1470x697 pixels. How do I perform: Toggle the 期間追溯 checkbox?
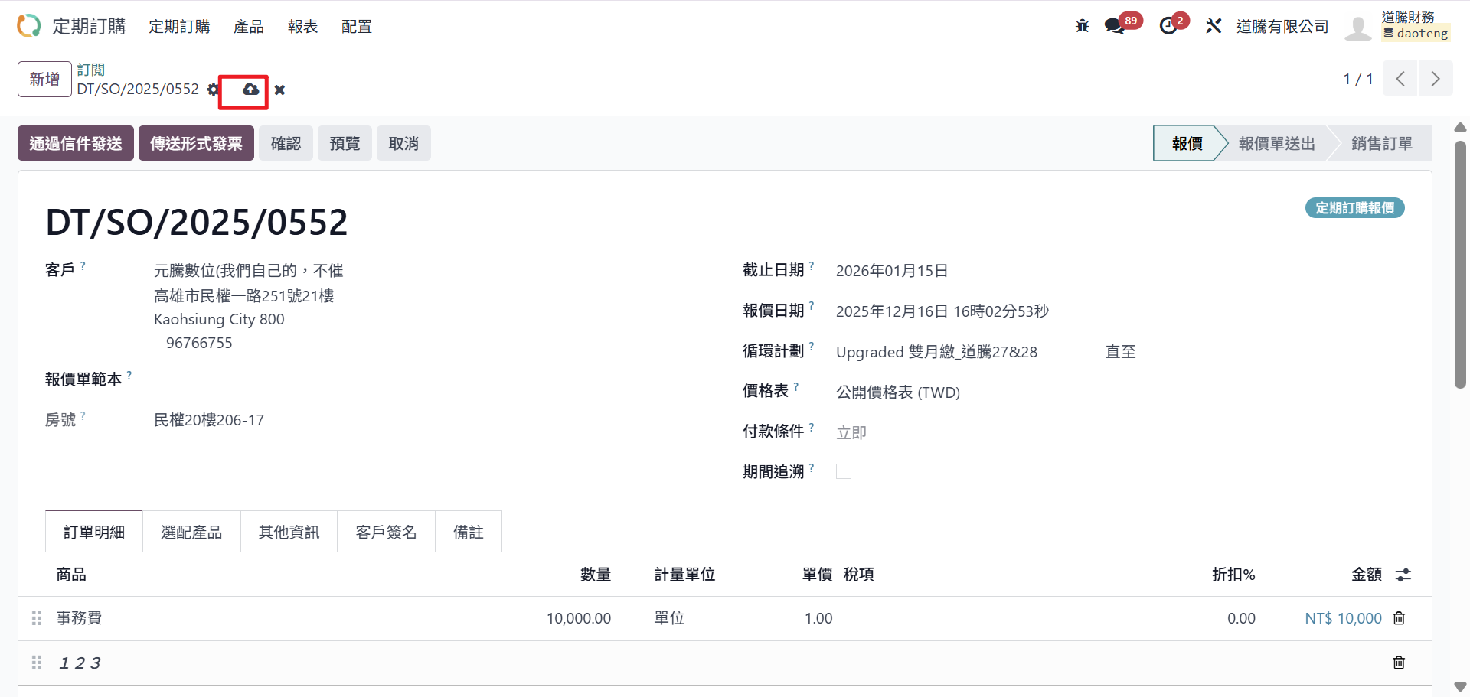(844, 471)
